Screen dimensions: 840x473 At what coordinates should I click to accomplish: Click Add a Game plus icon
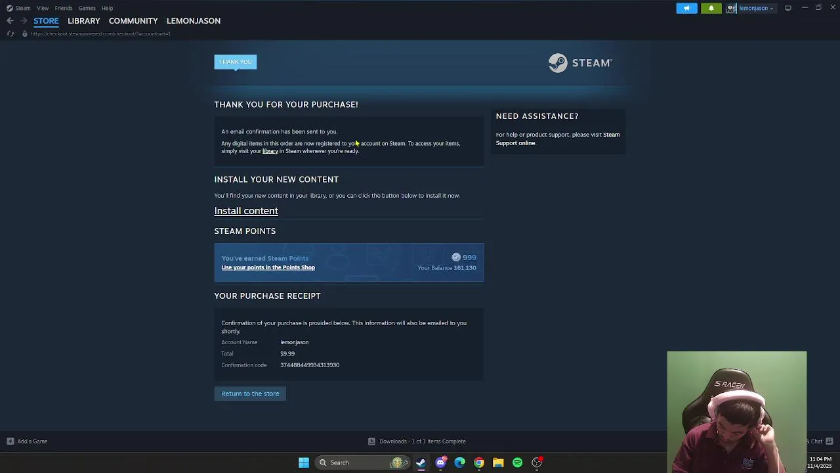(10, 441)
